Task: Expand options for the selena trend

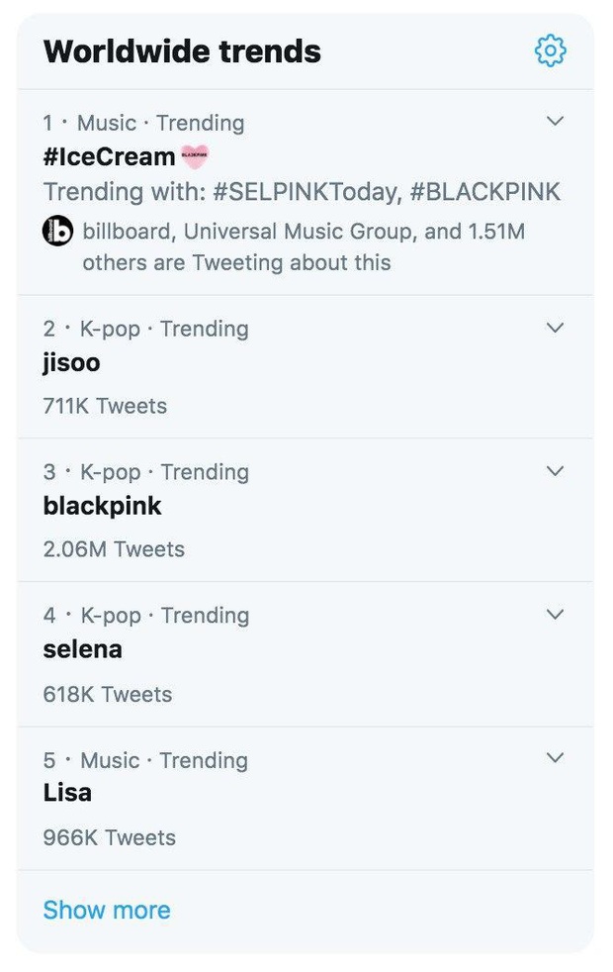Action: (x=556, y=614)
